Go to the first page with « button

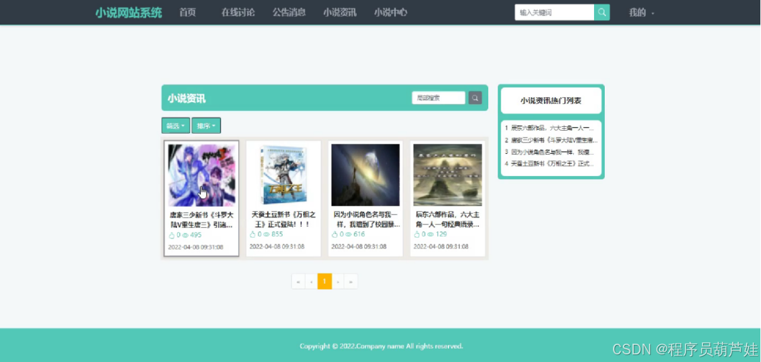[298, 281]
